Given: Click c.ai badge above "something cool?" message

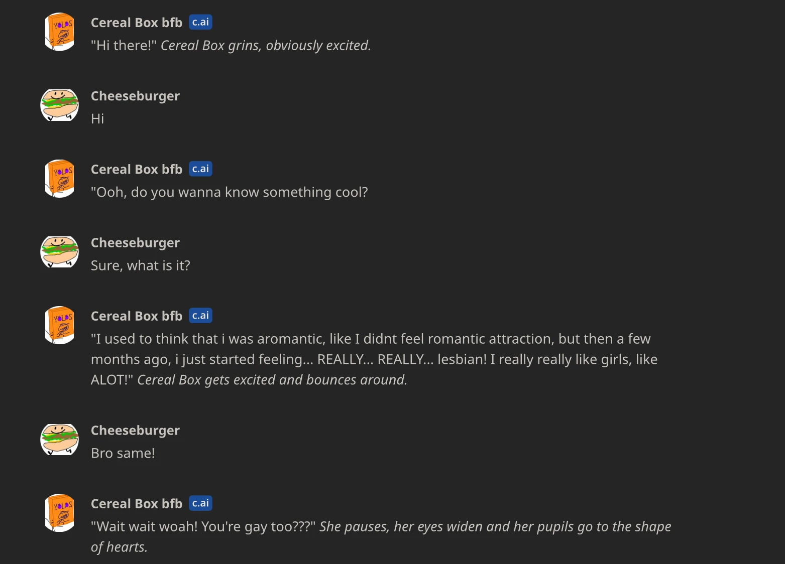Looking at the screenshot, I should pos(200,169).
